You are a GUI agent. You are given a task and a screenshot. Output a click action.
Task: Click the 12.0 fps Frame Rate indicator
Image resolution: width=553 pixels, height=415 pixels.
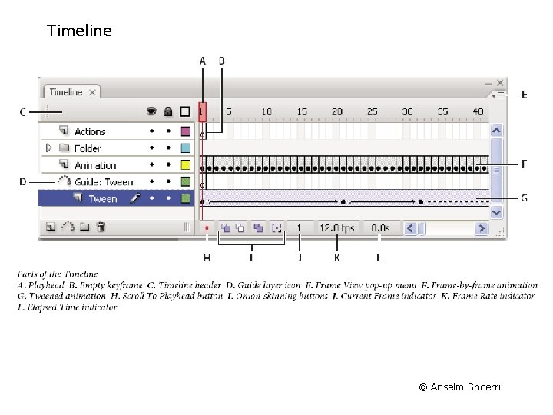[337, 228]
